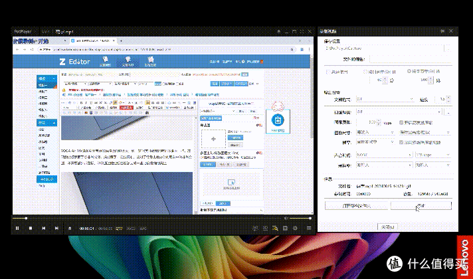The height and width of the screenshot is (279, 473).
Task: Open the 128 kbps audio bitrate dropdown
Action: pos(433,155)
